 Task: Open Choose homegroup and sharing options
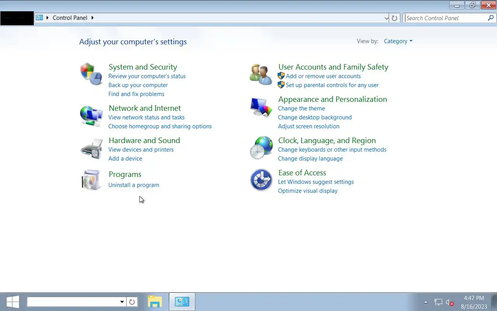160,126
